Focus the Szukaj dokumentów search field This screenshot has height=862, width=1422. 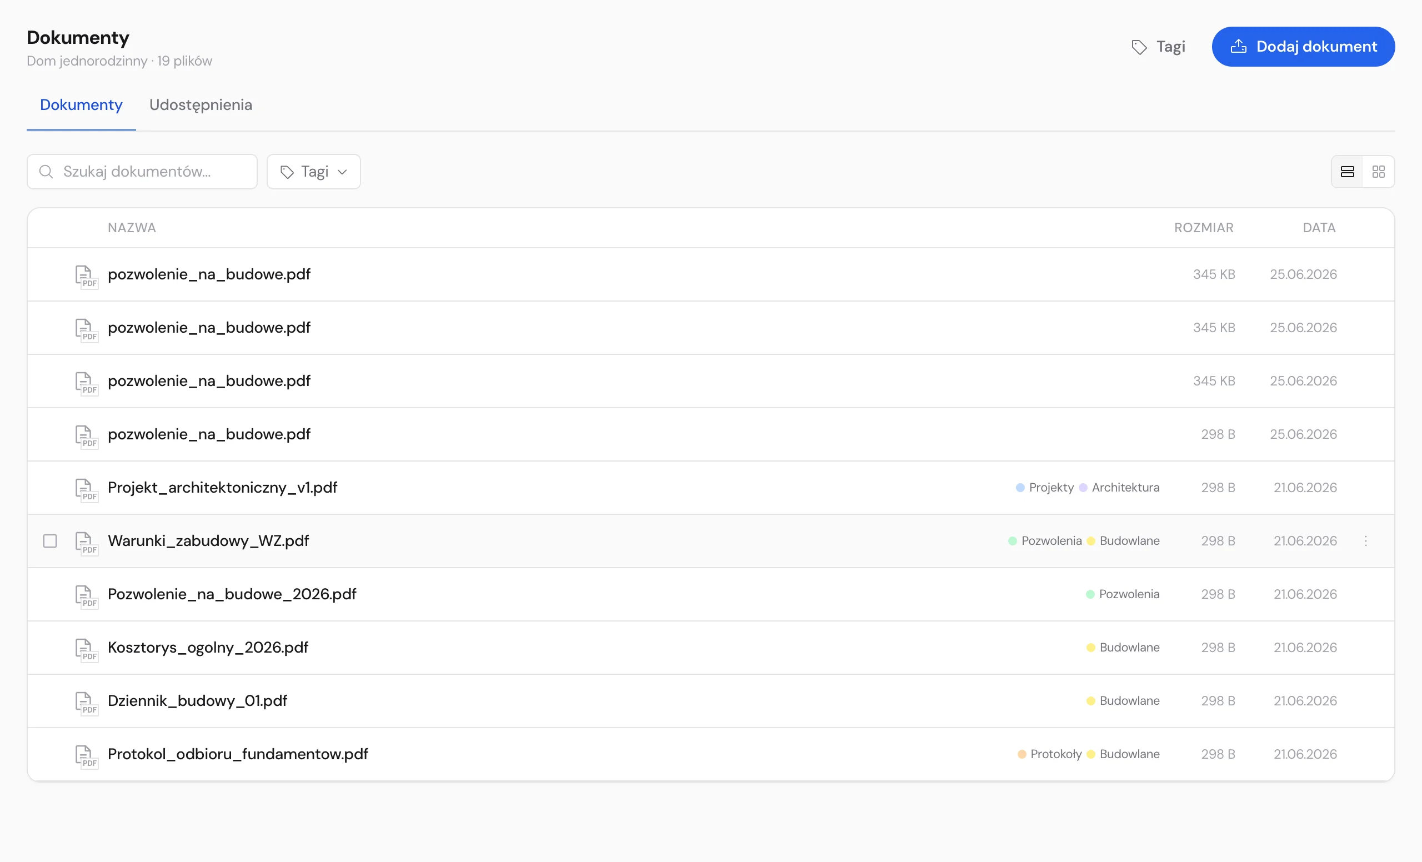pyautogui.click(x=142, y=172)
